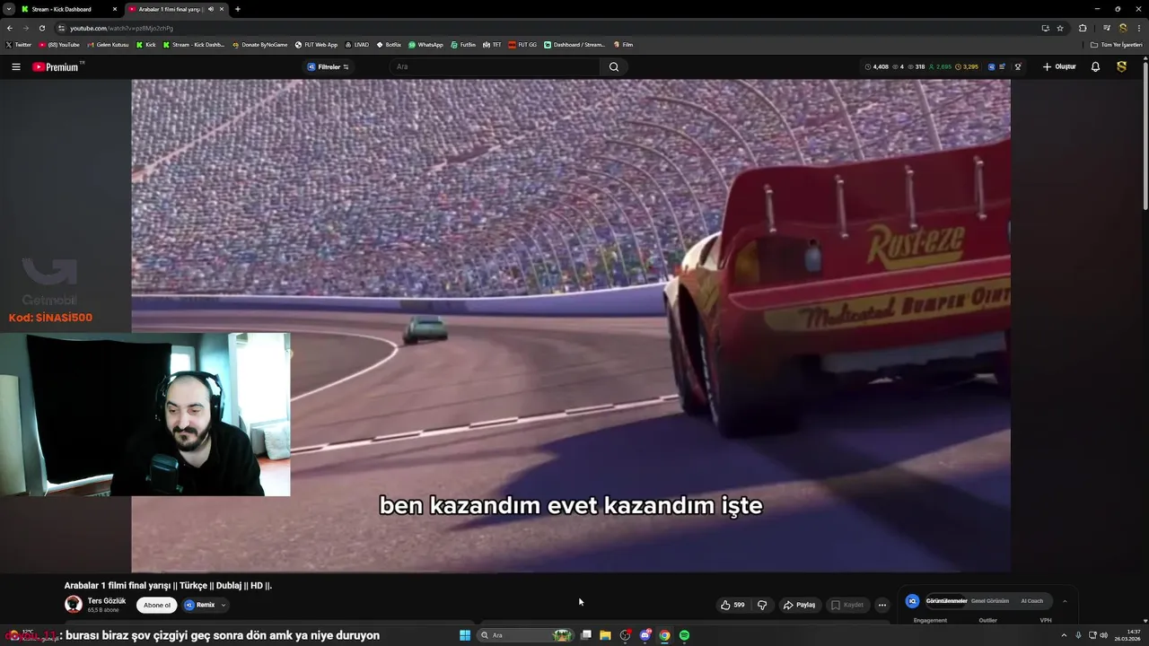Open Task View on the taskbar
The image size is (1149, 646).
pyautogui.click(x=586, y=635)
